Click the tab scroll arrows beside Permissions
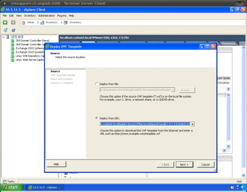Screen dimensions: 247x192 click(x=242, y=43)
